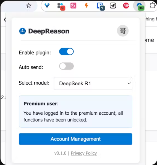
Task: Open the ABP Adblock Plus extension
Action: 126,6
